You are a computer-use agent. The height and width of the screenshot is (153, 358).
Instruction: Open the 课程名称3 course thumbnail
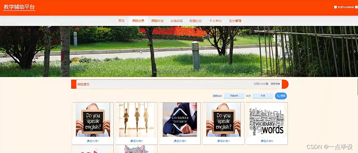tap(180, 120)
